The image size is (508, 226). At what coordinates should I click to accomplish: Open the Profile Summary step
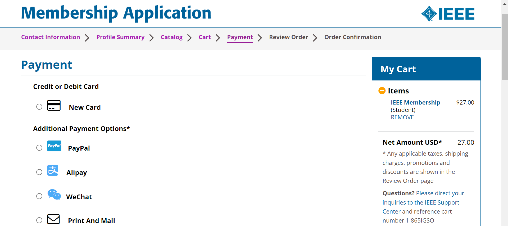click(x=120, y=37)
